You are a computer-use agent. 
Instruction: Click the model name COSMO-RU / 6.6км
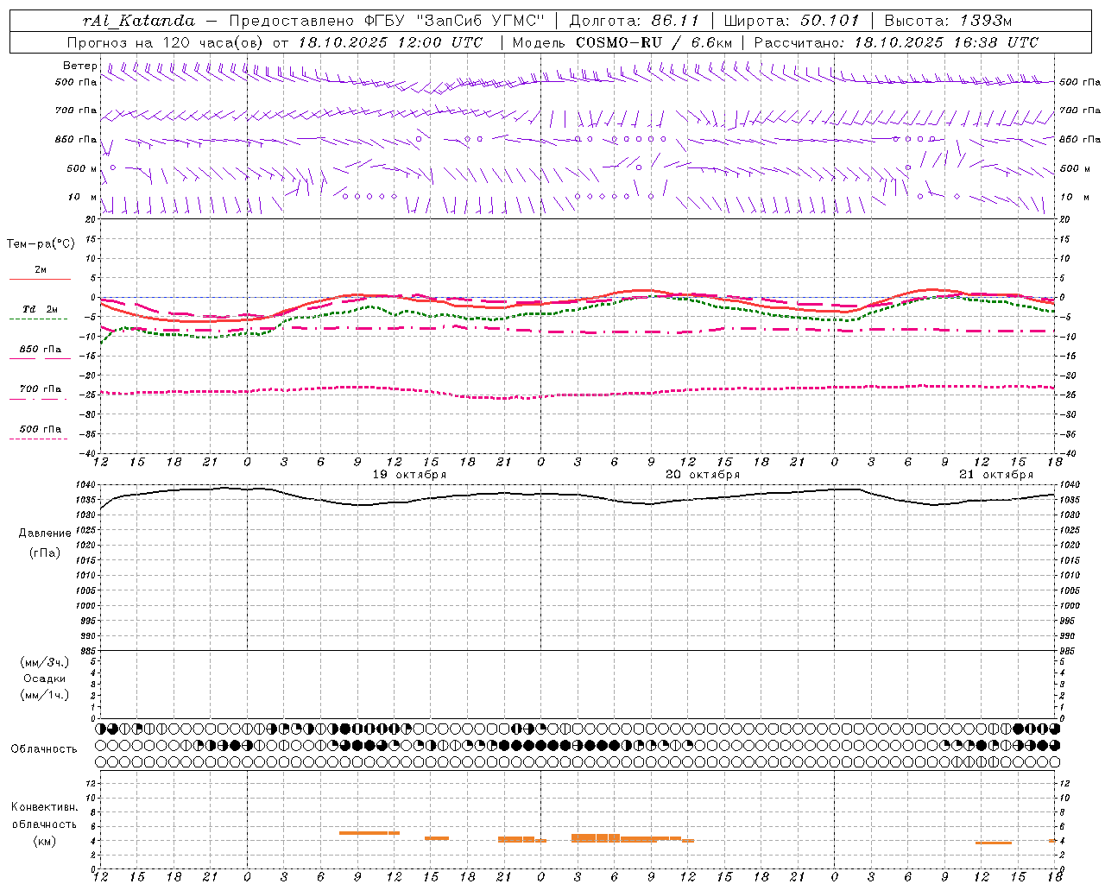pos(654,42)
